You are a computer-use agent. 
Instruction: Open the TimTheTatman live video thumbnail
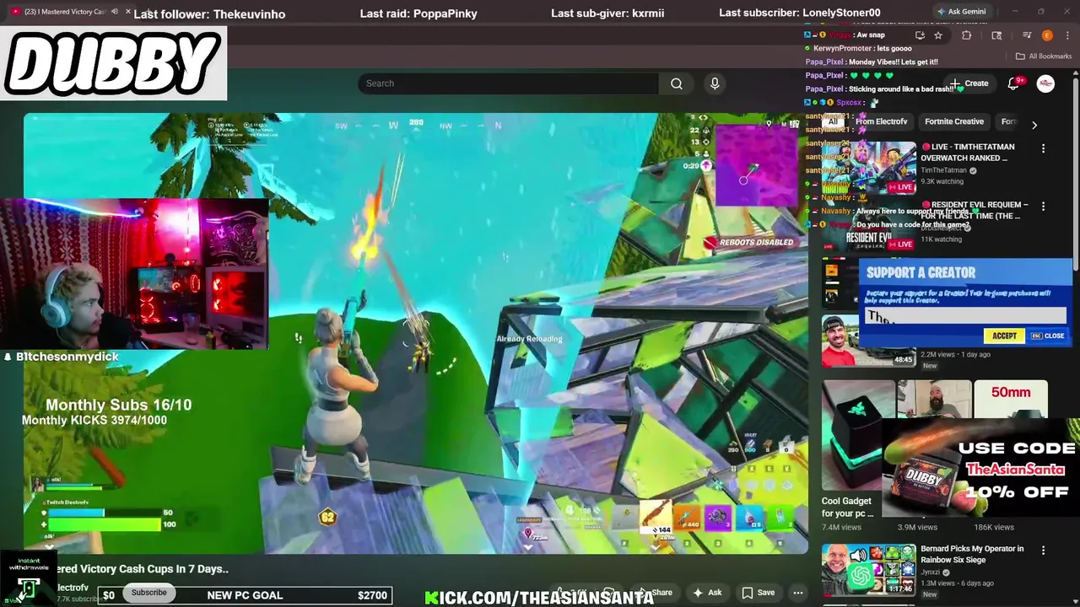click(x=869, y=168)
